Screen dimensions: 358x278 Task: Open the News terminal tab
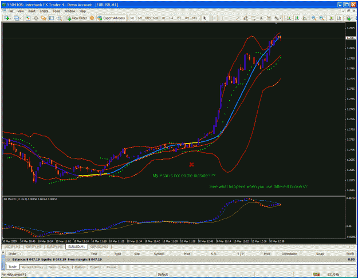click(52, 267)
